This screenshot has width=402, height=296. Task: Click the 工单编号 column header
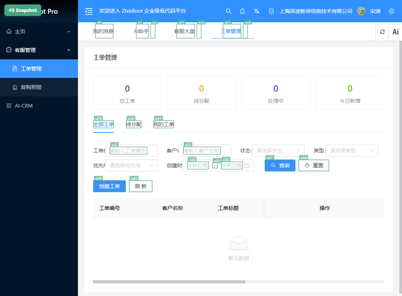tap(125, 208)
